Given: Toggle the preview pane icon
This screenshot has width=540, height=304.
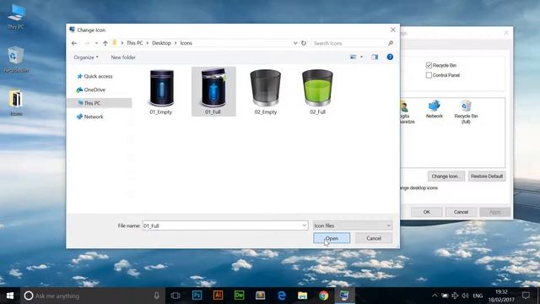Looking at the screenshot, I should click(375, 57).
